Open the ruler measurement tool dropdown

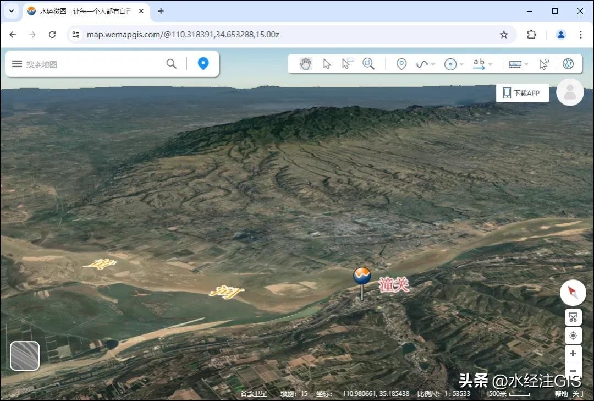click(526, 64)
